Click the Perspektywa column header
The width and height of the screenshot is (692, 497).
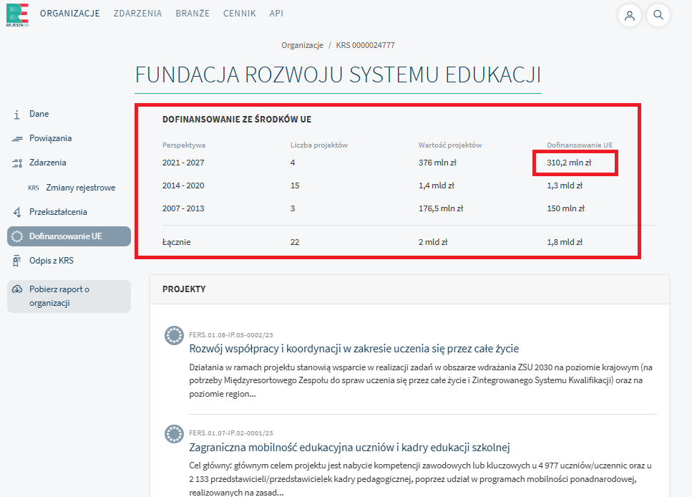pos(184,145)
